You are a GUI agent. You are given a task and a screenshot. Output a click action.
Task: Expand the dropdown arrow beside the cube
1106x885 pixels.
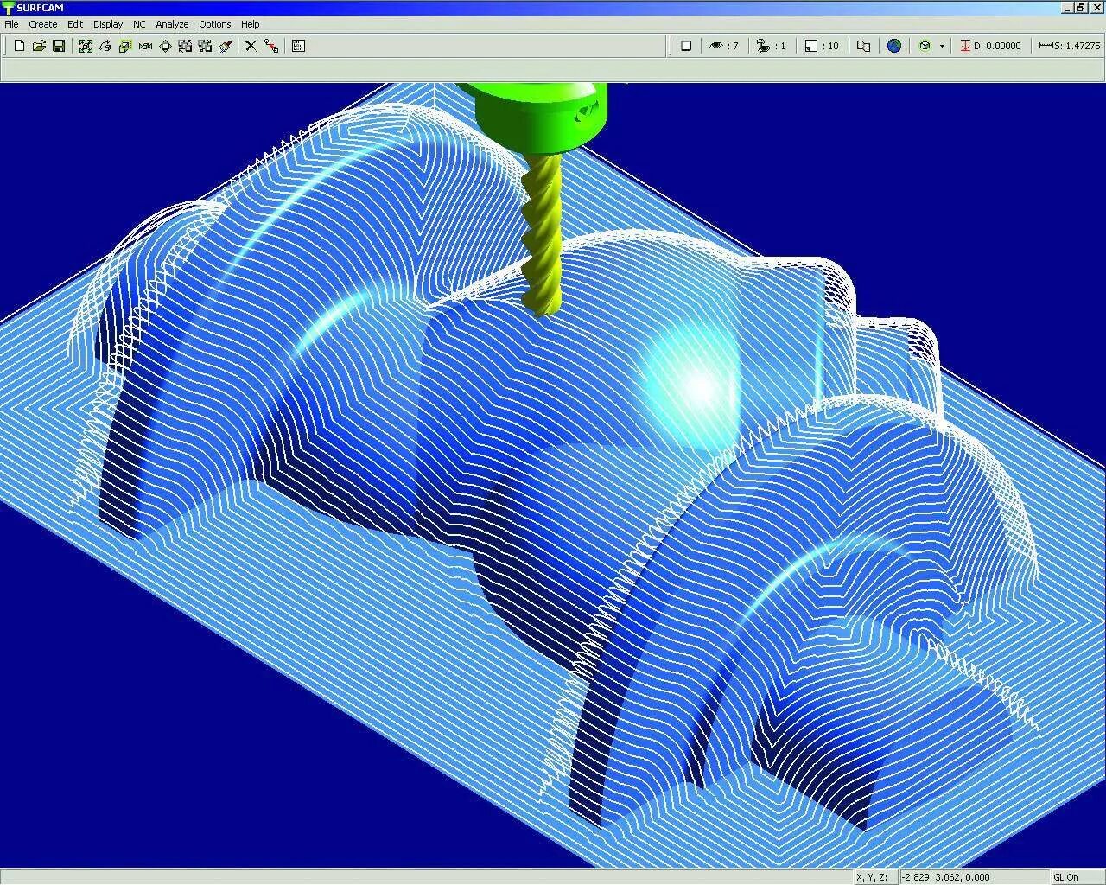942,46
